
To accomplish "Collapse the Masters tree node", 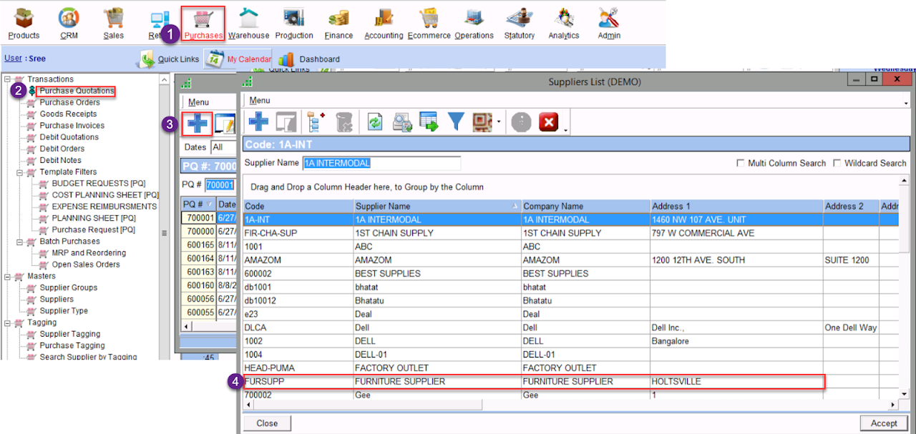I will [x=7, y=277].
